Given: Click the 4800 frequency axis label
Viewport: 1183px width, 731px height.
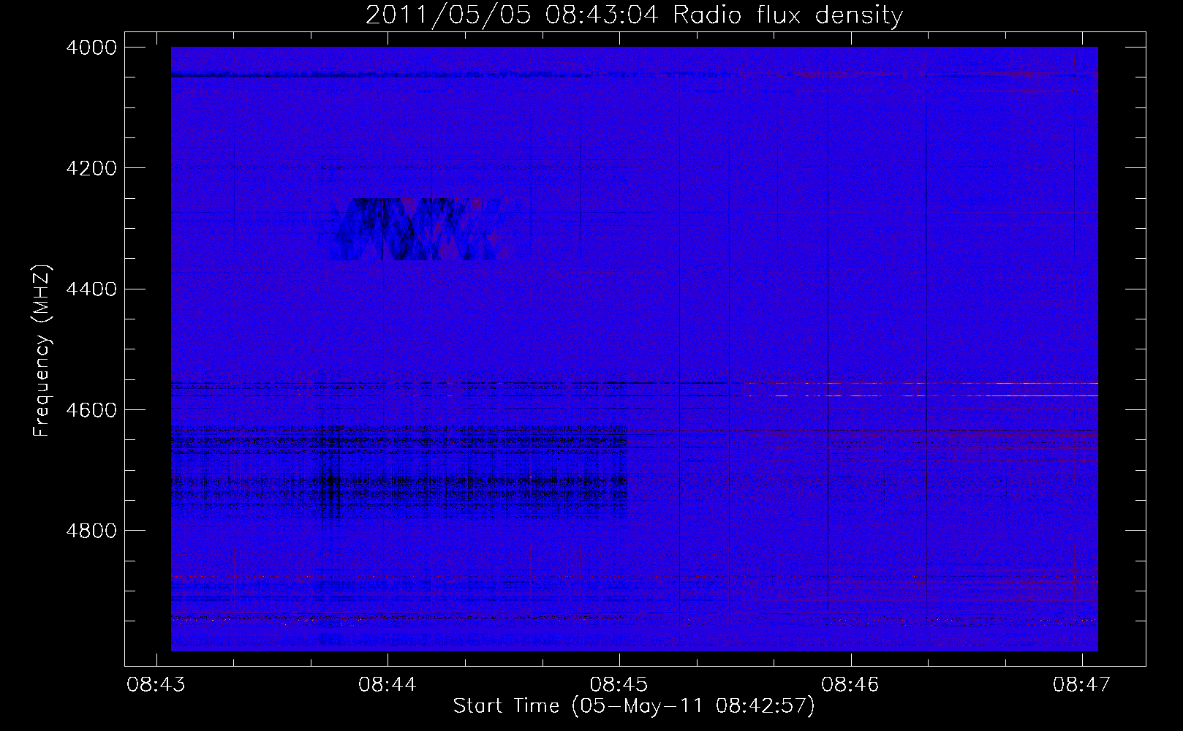Looking at the screenshot, I should coord(91,531).
